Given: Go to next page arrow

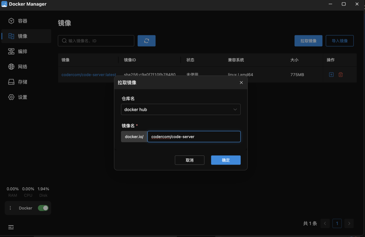Looking at the screenshot, I should tap(349, 224).
